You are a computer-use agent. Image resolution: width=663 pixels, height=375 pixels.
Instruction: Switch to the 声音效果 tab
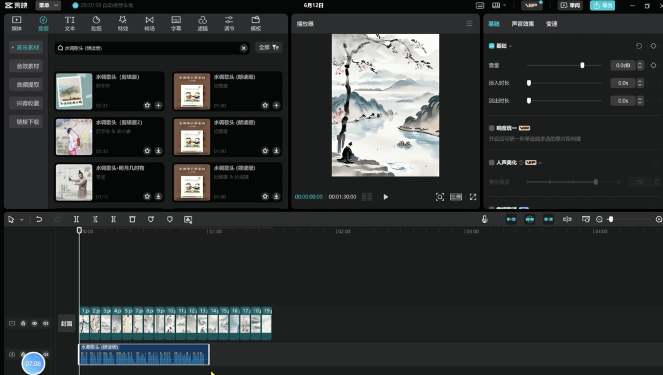pos(522,24)
